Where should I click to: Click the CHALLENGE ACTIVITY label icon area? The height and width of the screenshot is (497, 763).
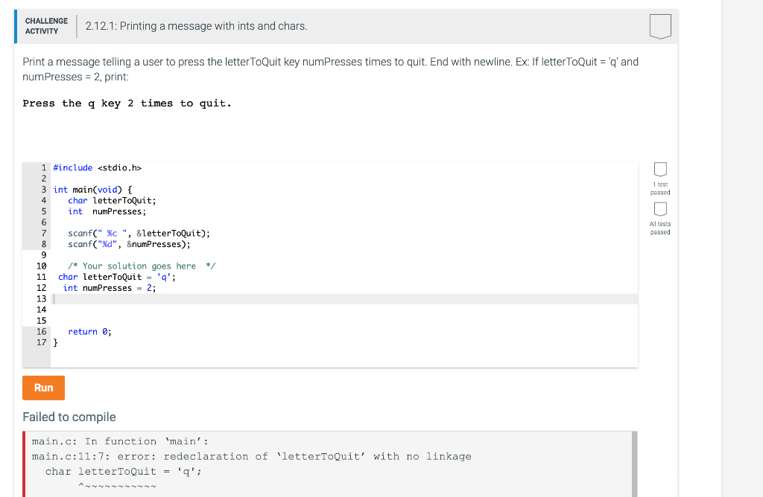click(46, 26)
